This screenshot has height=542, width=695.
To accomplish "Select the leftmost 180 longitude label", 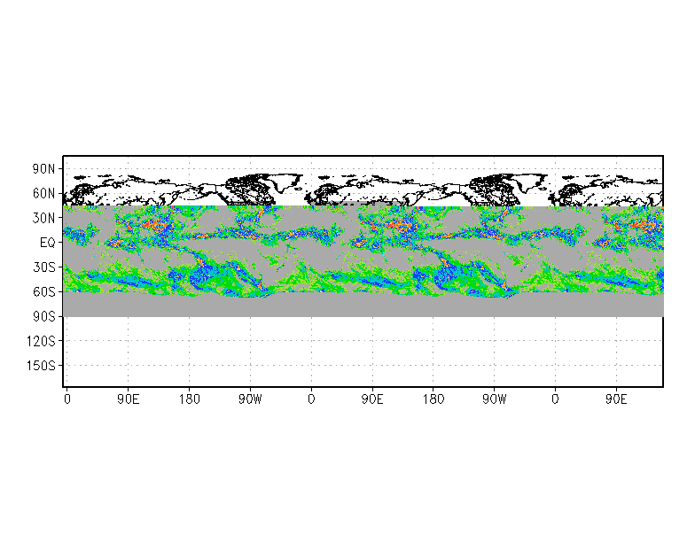I will pos(189,399).
